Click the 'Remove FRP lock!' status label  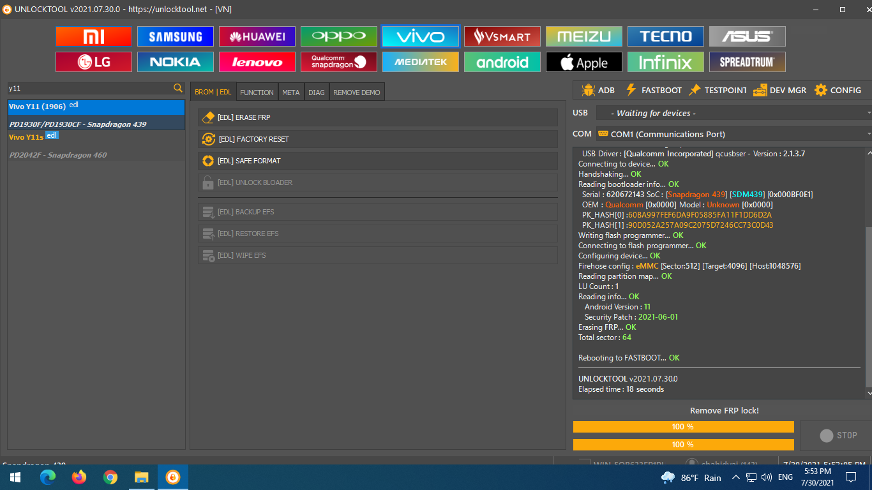pyautogui.click(x=725, y=411)
